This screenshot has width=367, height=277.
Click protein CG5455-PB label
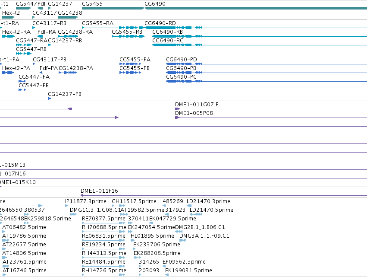point(135,68)
